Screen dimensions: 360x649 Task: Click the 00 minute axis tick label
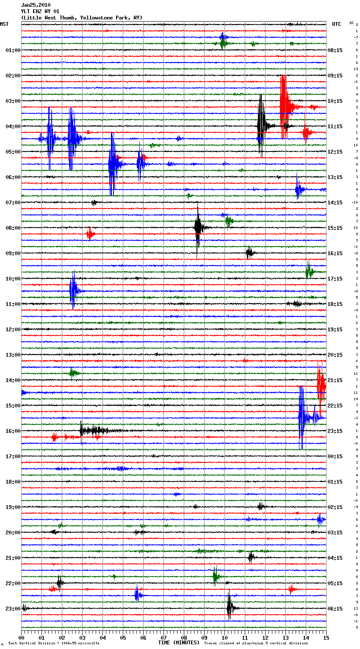pyautogui.click(x=21, y=637)
